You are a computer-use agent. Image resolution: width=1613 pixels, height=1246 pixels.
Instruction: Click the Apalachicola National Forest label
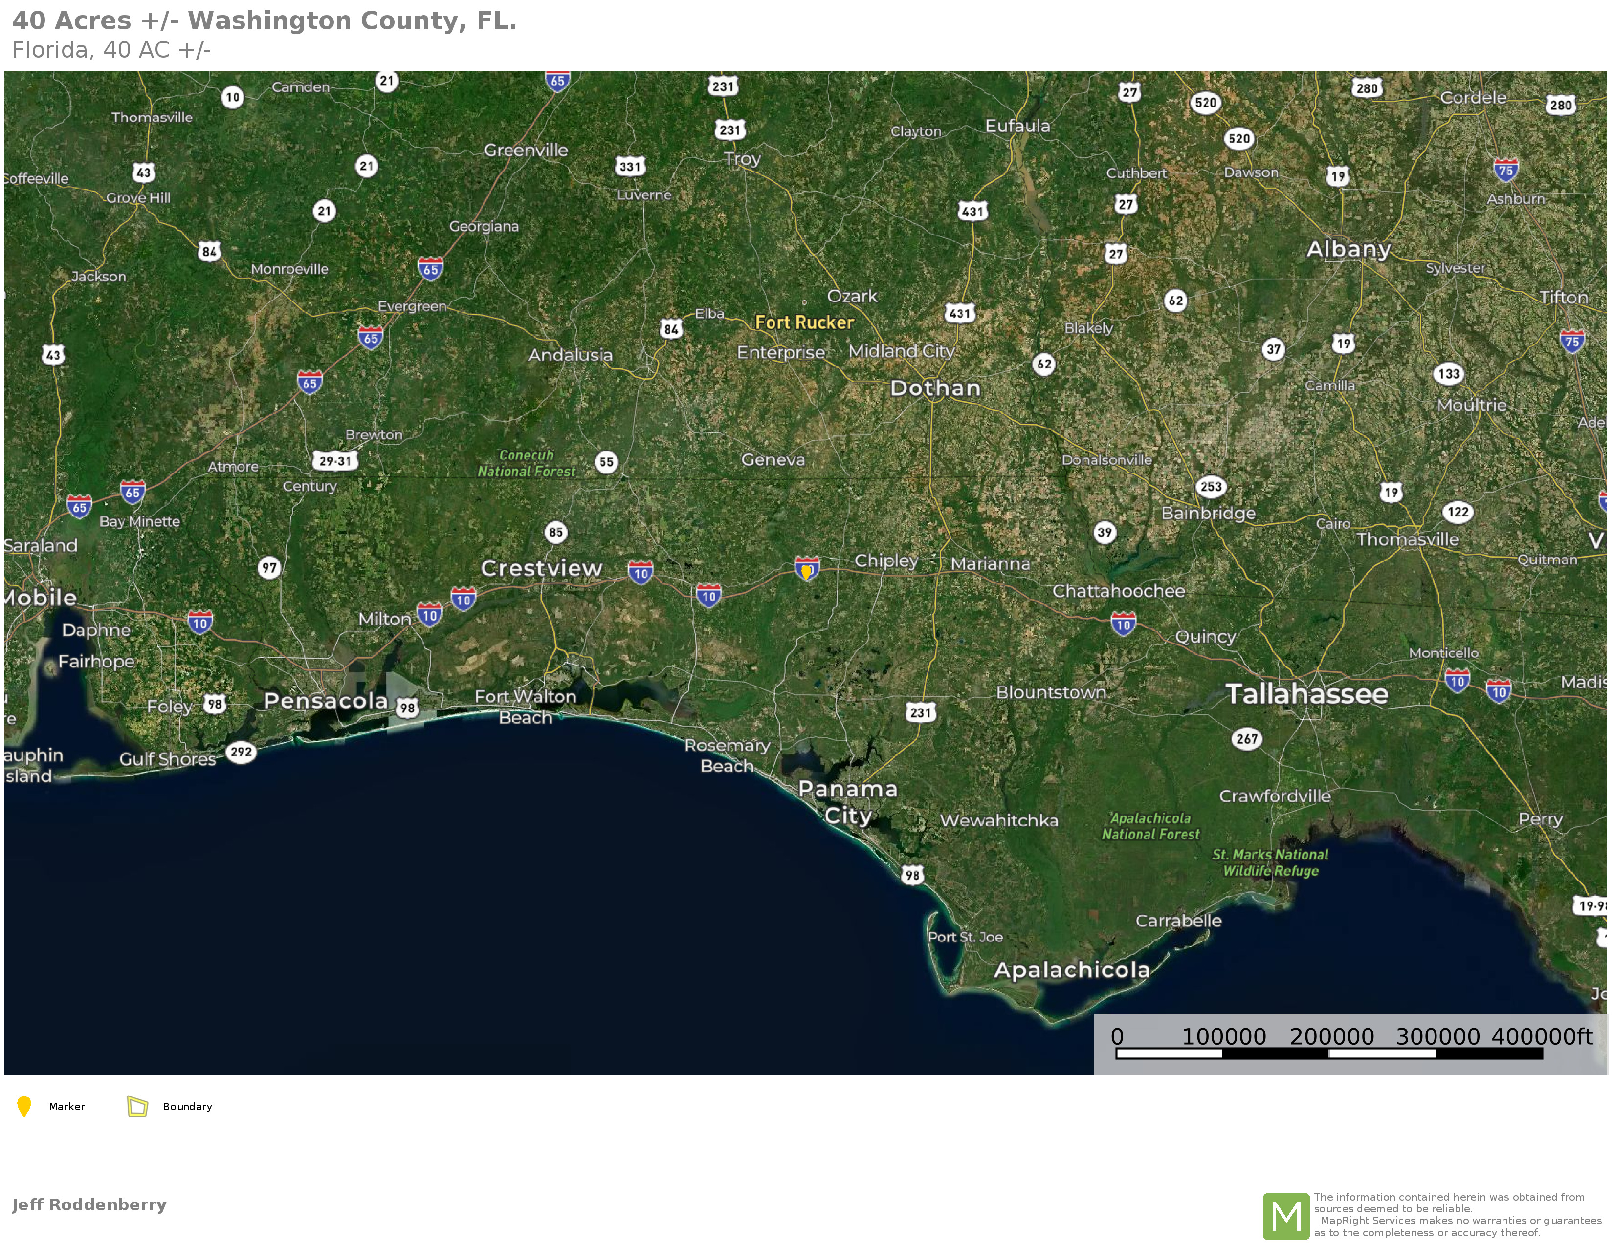pos(1150,827)
